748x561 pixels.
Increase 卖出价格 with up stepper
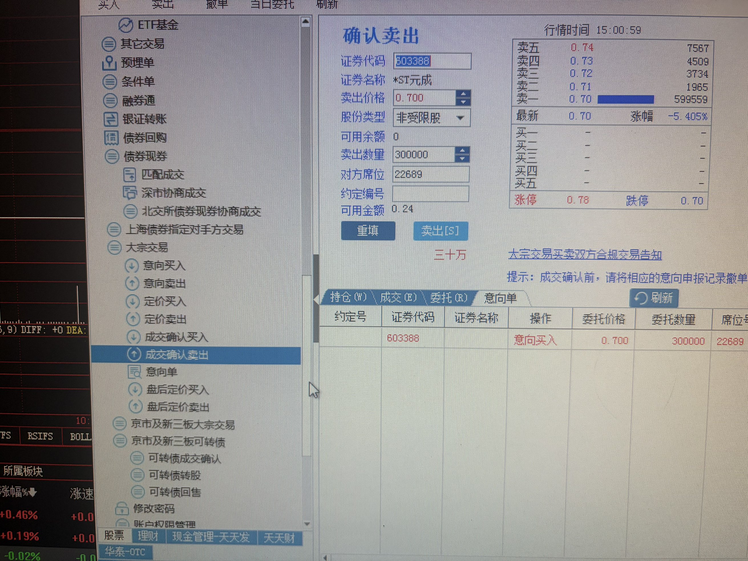pos(463,94)
